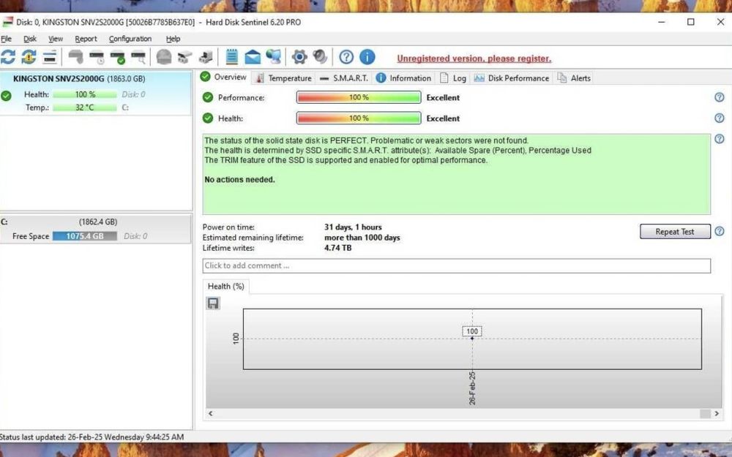Click the Status last updated status bar text
The image size is (732, 457).
pos(92,437)
